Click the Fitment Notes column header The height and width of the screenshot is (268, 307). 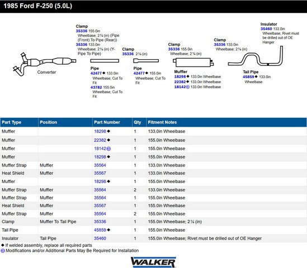(226, 122)
